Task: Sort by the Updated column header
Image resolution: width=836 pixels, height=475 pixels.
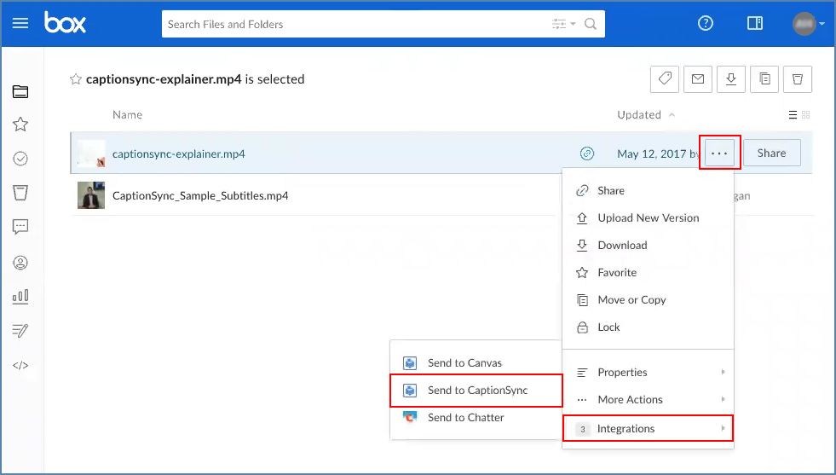Action: pyautogui.click(x=639, y=115)
